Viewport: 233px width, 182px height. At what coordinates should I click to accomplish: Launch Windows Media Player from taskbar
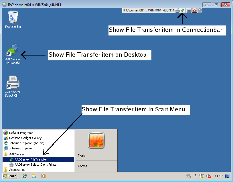(44, 176)
